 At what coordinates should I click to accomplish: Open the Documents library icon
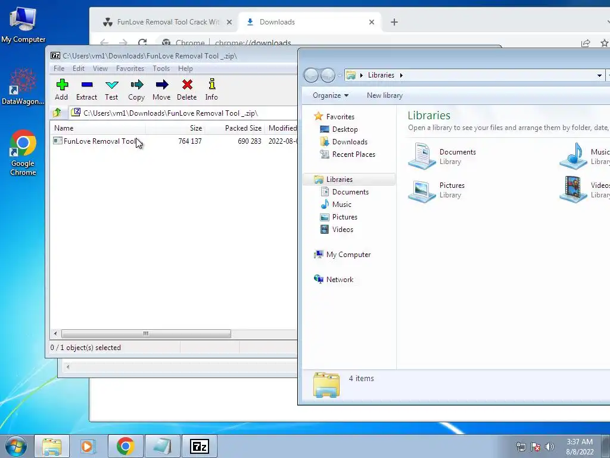click(422, 156)
